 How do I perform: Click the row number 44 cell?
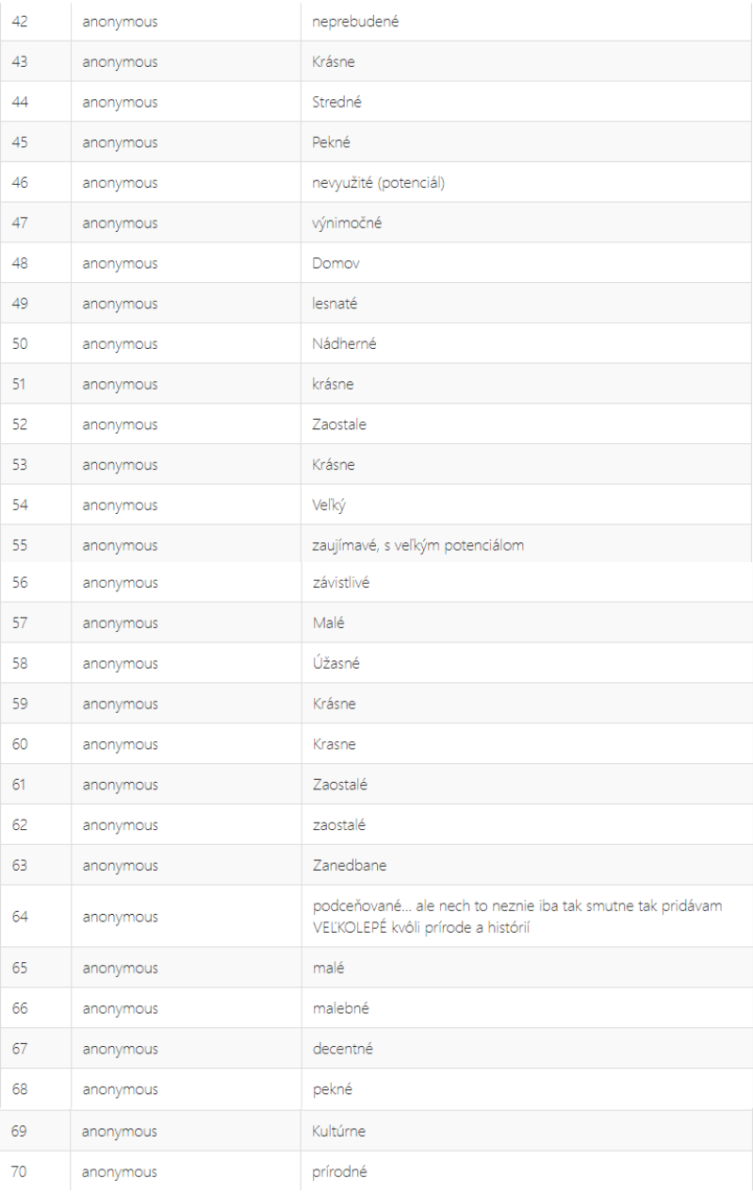point(35,103)
